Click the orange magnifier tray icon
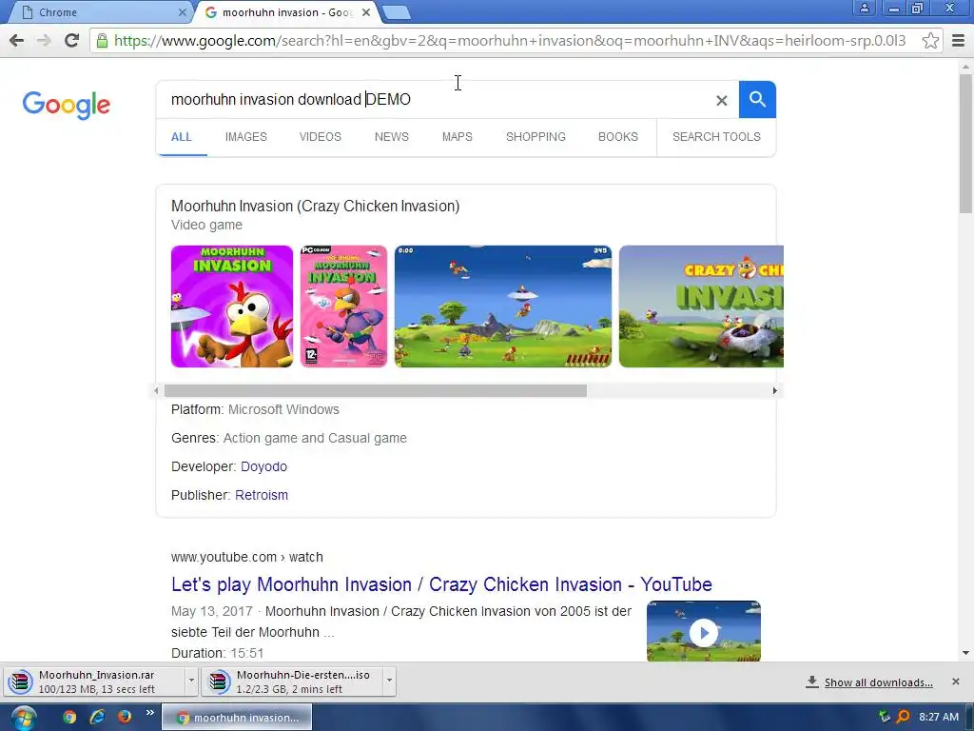This screenshot has width=974, height=731. pos(904,718)
